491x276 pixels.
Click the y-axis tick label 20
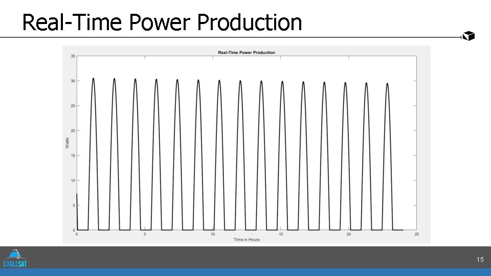click(73, 131)
